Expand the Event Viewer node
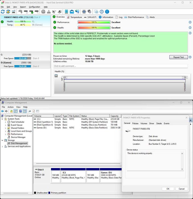193x199 pixels. point(5,125)
